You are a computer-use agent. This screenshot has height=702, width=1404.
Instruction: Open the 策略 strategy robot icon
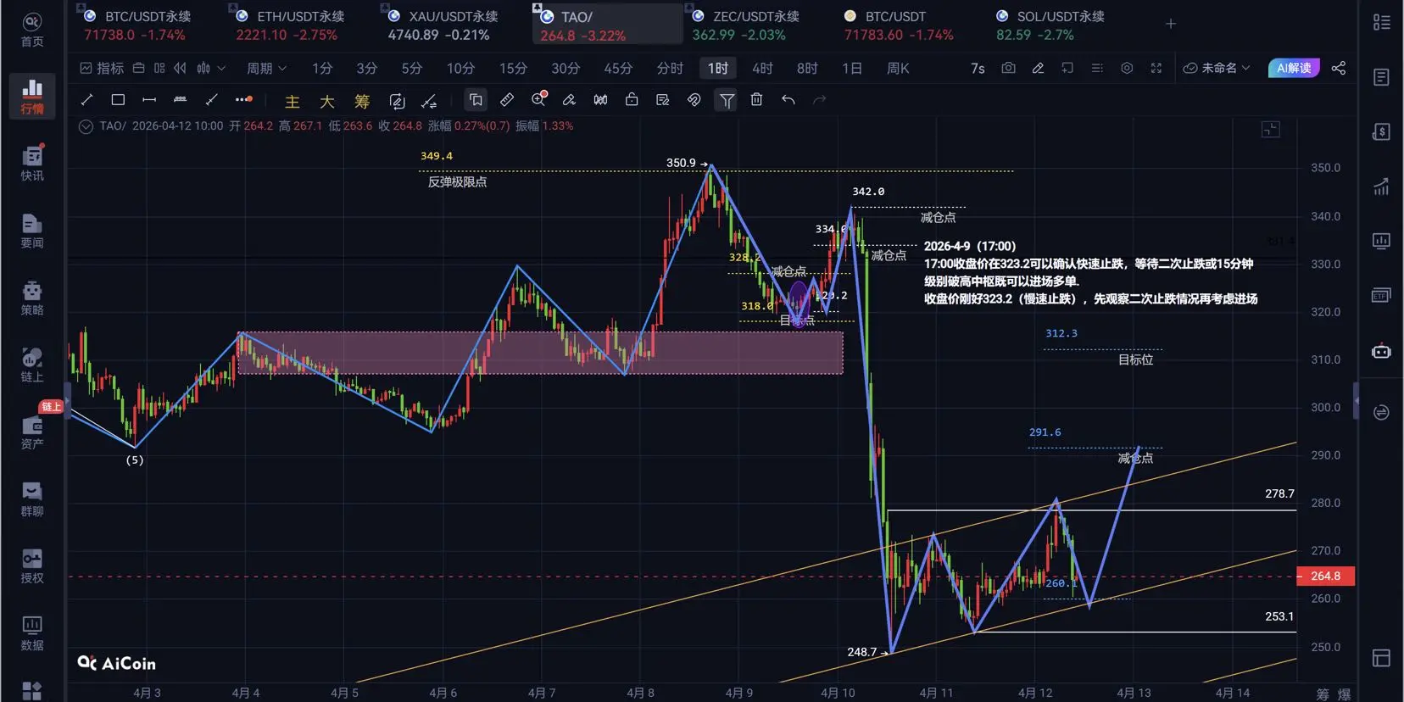pyautogui.click(x=32, y=298)
